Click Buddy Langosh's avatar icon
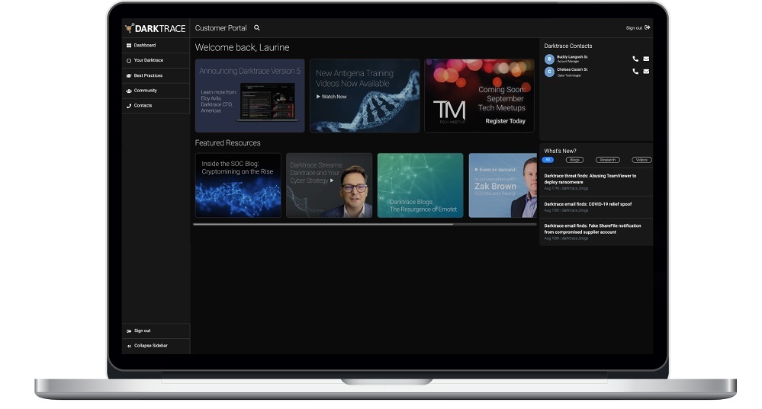The height and width of the screenshot is (409, 762). [x=549, y=59]
